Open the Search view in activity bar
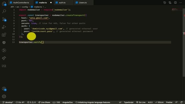The width and height of the screenshot is (185, 104). [x=4, y=11]
